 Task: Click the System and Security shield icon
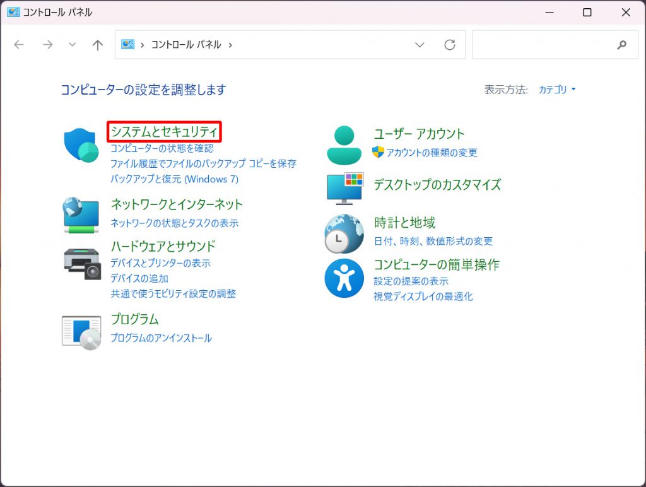81,145
